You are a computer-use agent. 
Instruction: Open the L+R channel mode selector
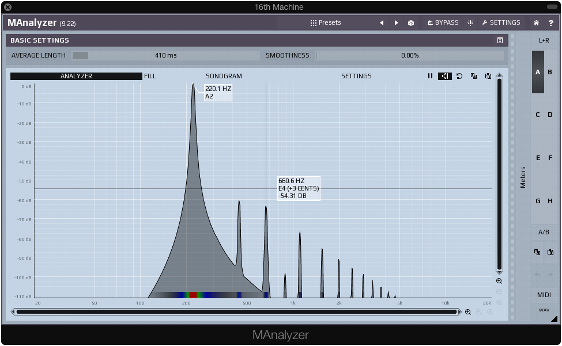(x=544, y=40)
